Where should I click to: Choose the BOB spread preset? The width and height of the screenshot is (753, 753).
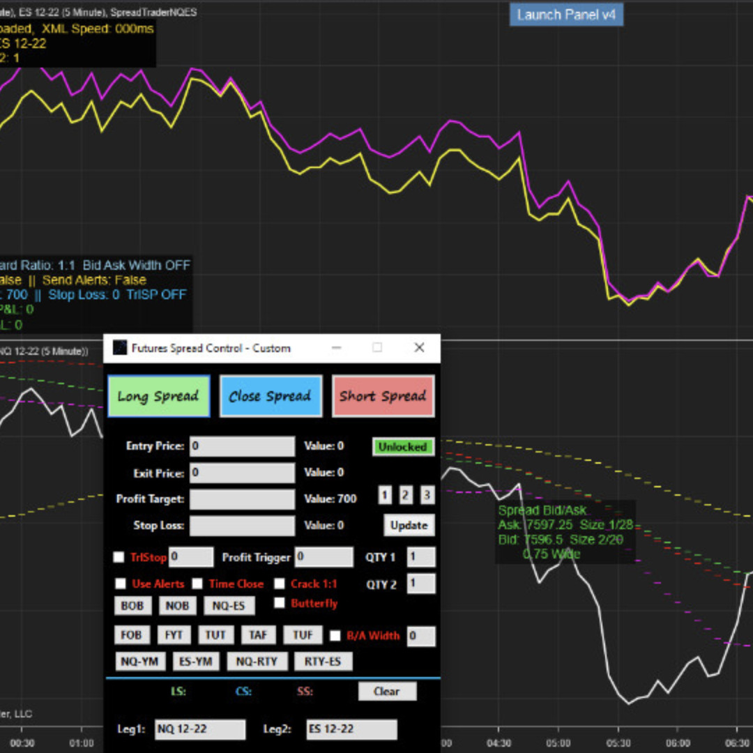click(132, 606)
